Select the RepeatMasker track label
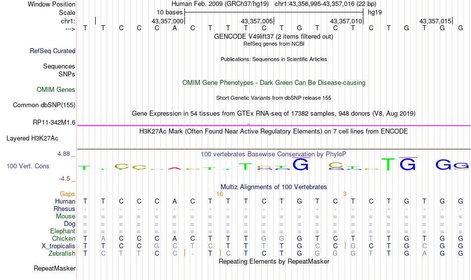471x280 pixels. click(x=55, y=268)
